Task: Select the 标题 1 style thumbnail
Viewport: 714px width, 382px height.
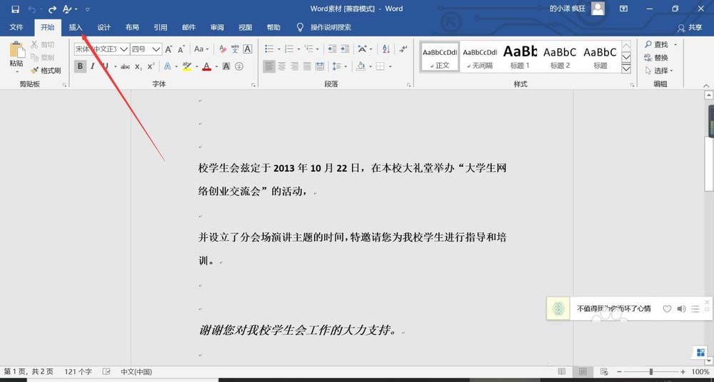Action: (520, 56)
